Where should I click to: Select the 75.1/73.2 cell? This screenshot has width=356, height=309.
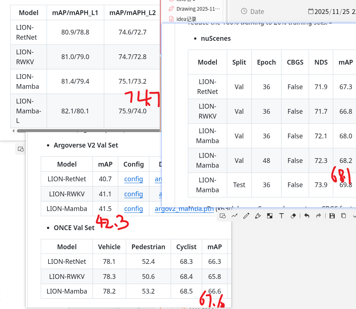[x=132, y=81]
